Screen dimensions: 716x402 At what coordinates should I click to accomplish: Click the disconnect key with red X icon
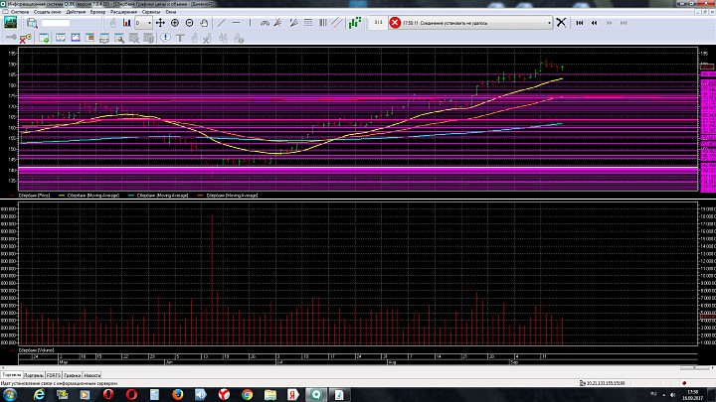point(25,39)
